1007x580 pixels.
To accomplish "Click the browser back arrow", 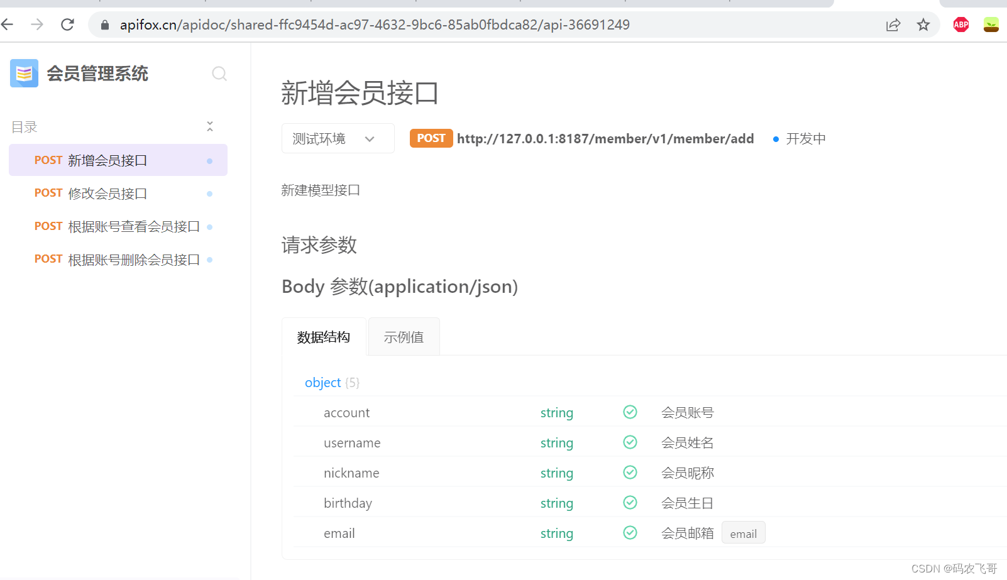I will (7, 25).
